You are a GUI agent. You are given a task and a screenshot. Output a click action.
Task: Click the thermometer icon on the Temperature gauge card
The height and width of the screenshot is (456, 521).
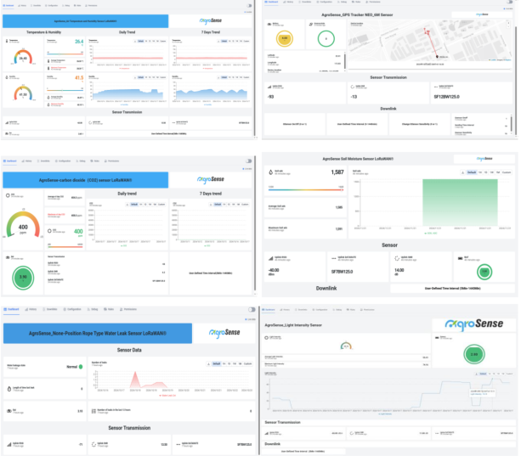7,41
